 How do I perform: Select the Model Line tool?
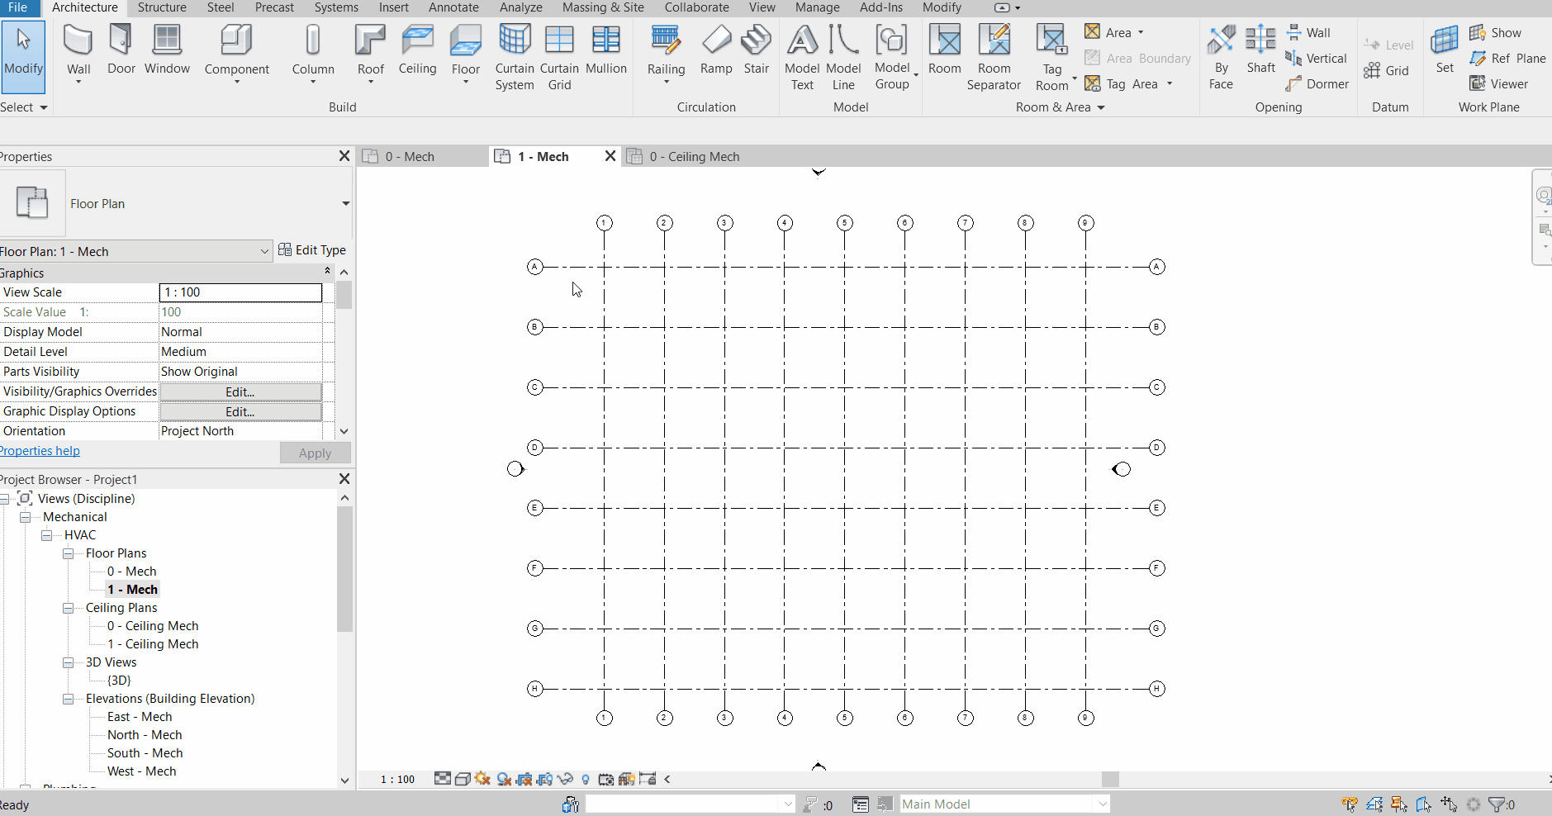point(843,57)
